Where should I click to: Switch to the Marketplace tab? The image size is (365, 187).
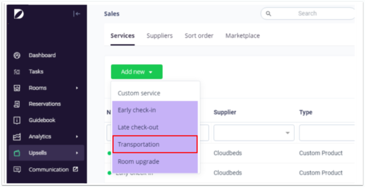point(242,36)
